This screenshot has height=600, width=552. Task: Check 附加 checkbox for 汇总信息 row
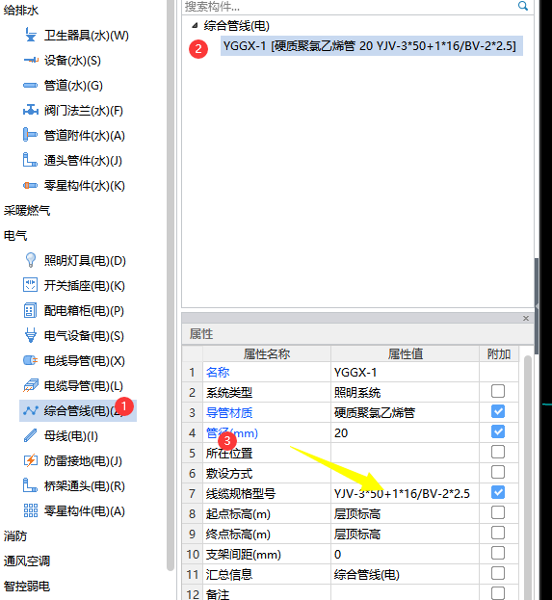[x=498, y=574]
